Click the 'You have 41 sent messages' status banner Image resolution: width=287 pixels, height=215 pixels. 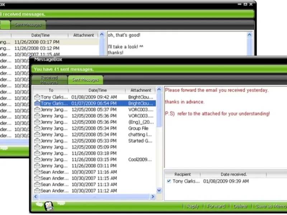(159, 69)
